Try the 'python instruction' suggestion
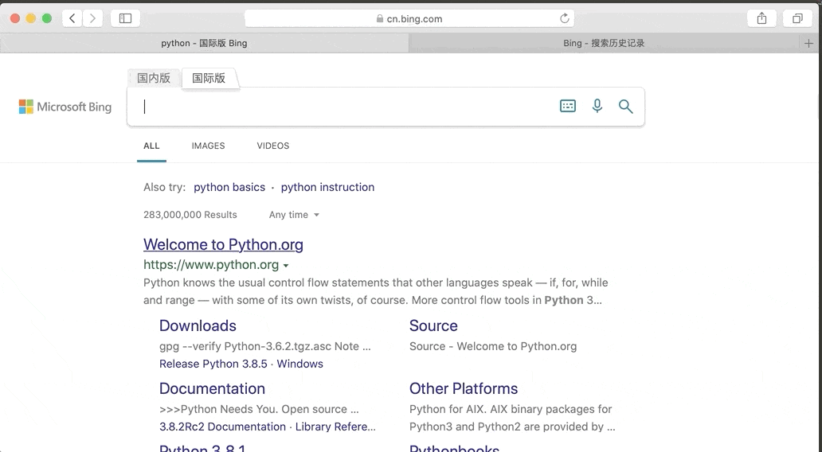The image size is (822, 452). pos(327,188)
